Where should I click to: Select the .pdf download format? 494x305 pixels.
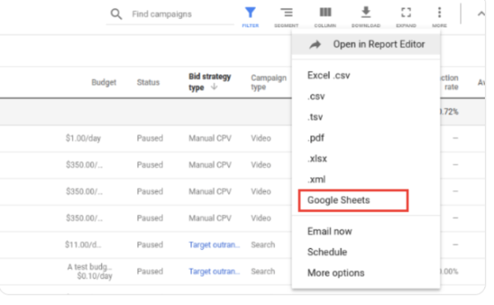point(315,138)
